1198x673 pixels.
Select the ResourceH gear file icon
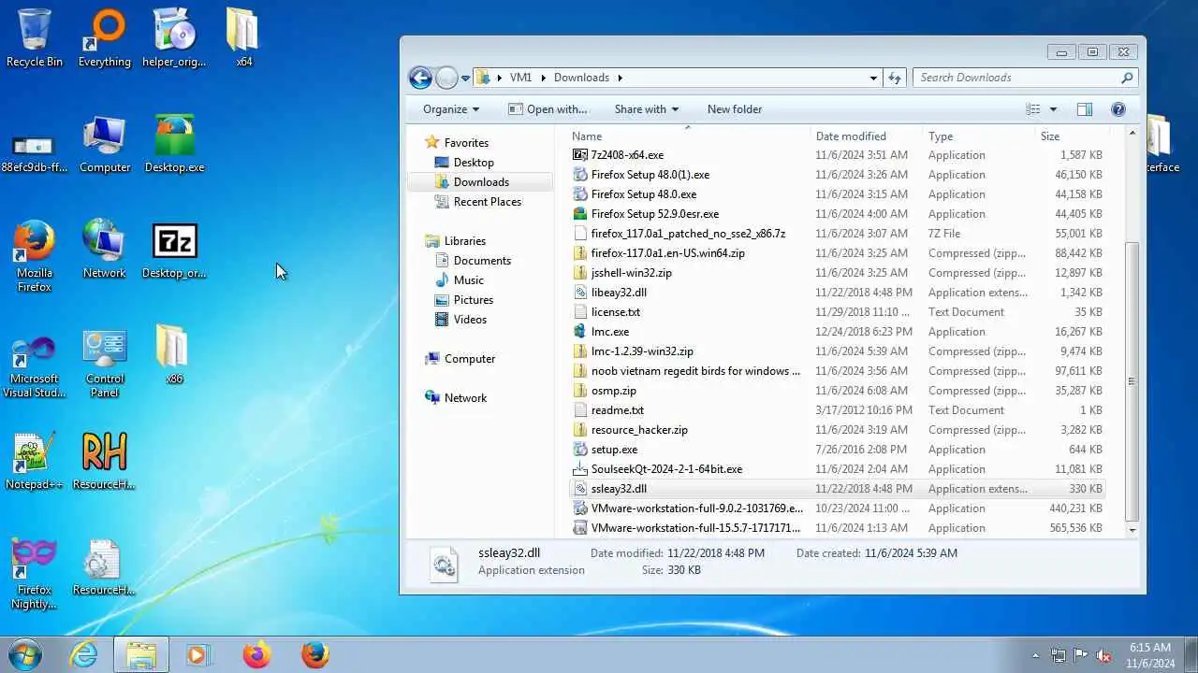pos(105,566)
